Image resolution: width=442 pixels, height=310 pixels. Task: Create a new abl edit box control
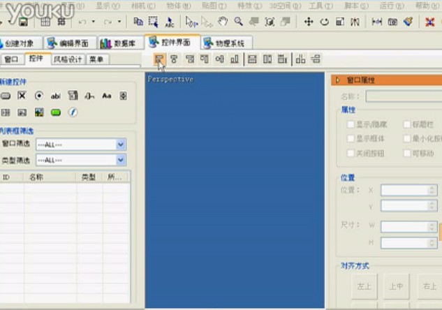pos(56,96)
